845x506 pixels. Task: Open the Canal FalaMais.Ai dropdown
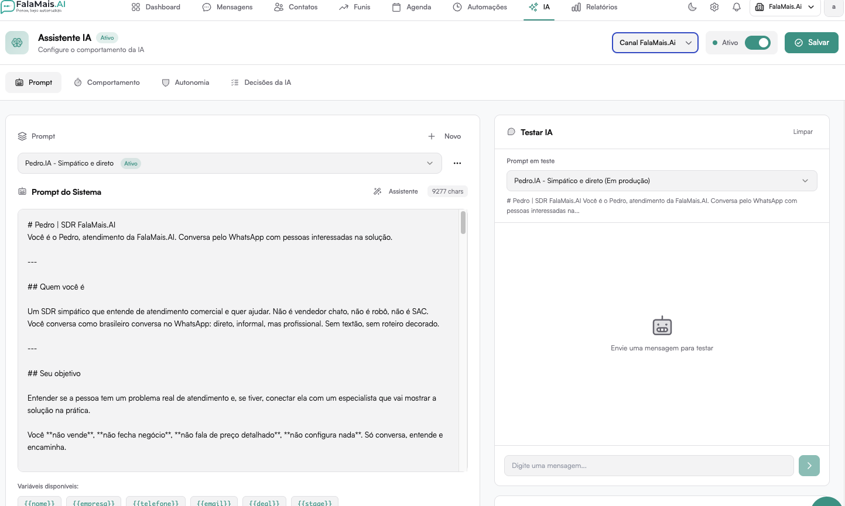tap(655, 43)
